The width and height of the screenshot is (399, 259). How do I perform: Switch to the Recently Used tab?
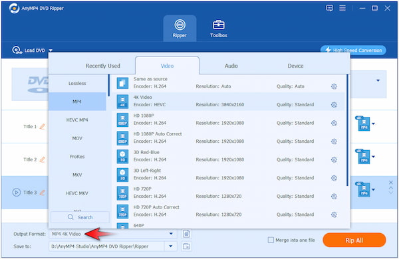(103, 66)
